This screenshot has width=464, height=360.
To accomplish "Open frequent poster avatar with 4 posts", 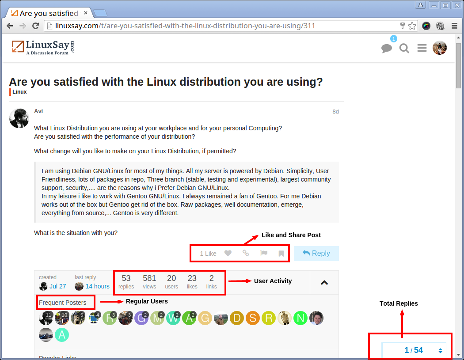I will [94, 318].
